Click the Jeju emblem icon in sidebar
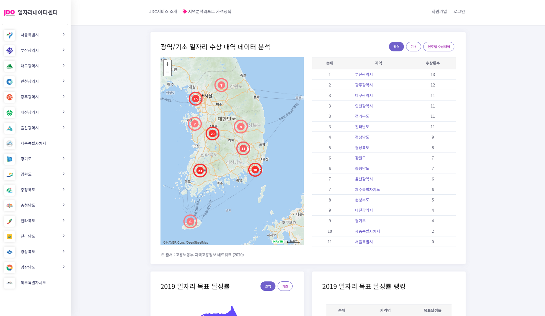545x316 pixels. (10, 283)
